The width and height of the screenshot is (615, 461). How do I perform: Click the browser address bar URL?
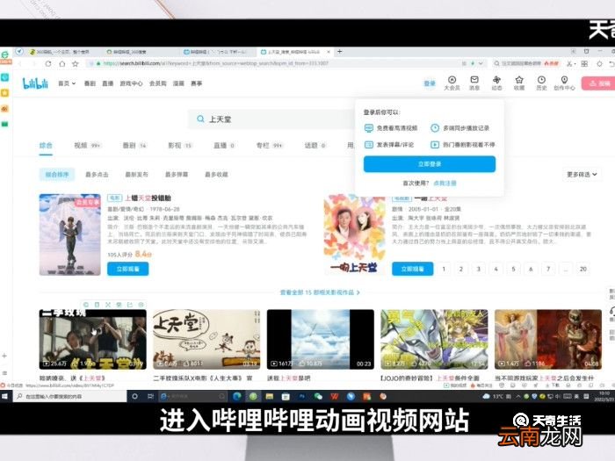pyautogui.click(x=216, y=63)
